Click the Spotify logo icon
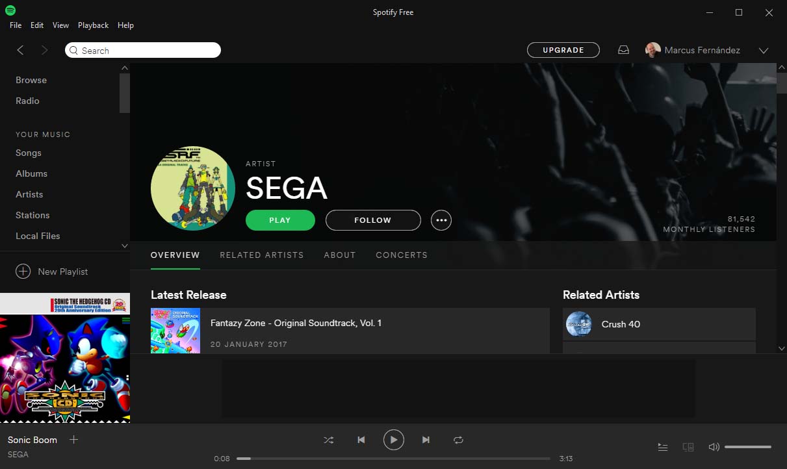Image resolution: width=787 pixels, height=469 pixels. 10,10
